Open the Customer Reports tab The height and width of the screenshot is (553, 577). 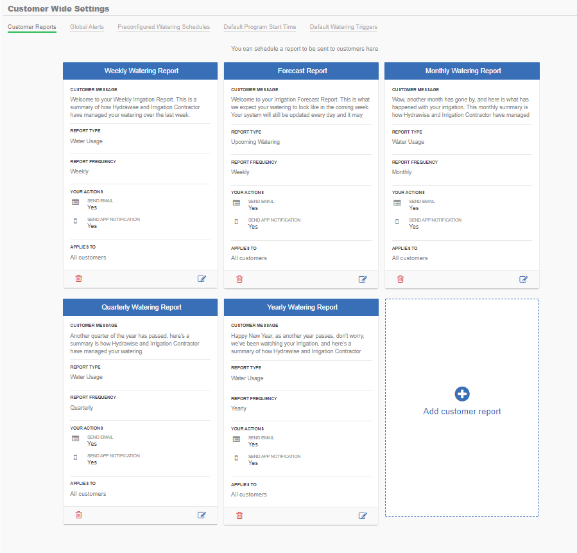(x=32, y=27)
